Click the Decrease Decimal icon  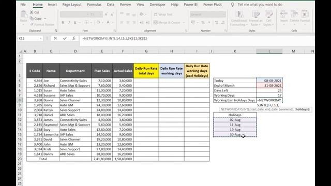[x=223, y=22]
